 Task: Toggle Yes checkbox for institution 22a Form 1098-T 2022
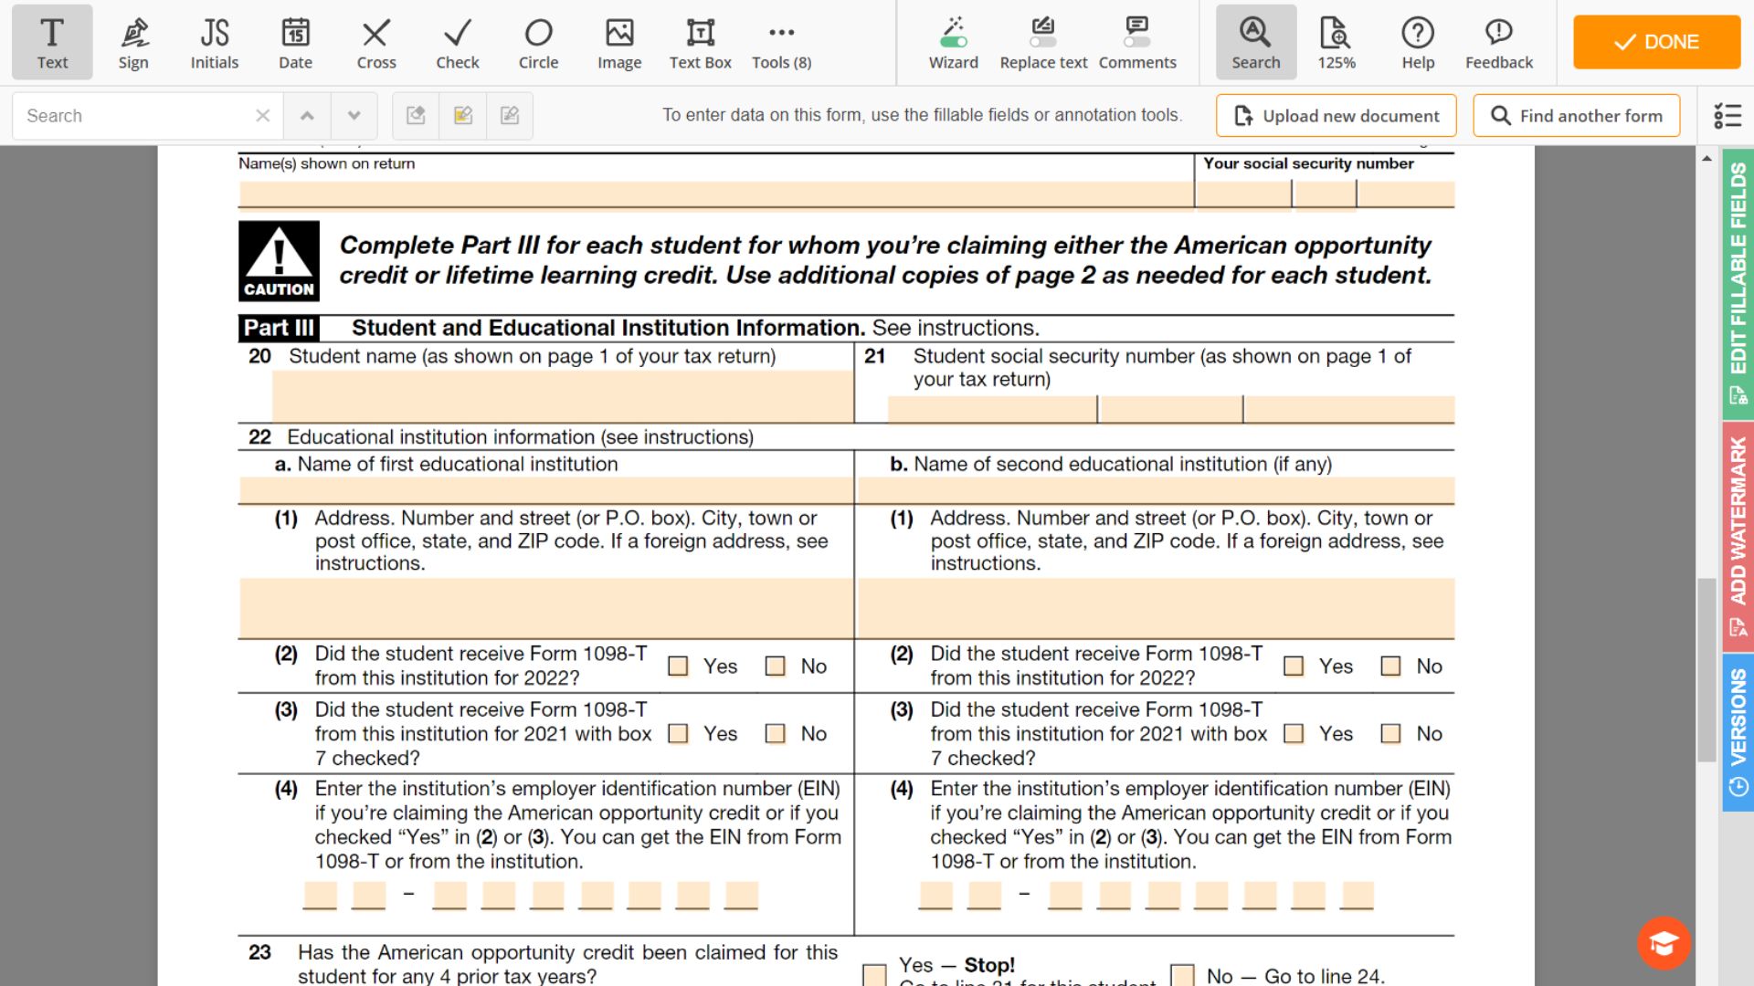point(680,665)
